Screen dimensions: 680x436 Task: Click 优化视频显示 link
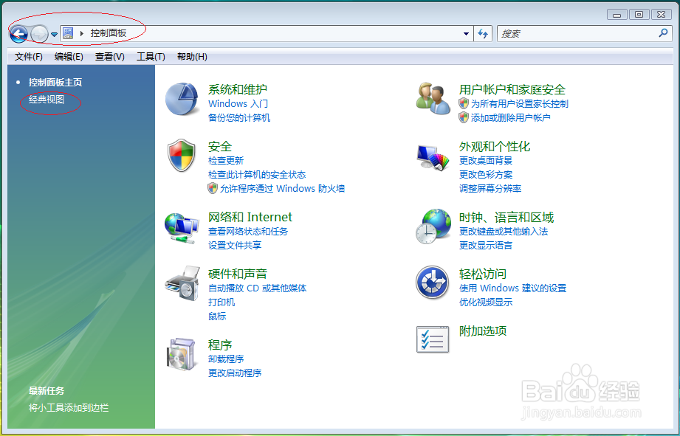click(486, 302)
